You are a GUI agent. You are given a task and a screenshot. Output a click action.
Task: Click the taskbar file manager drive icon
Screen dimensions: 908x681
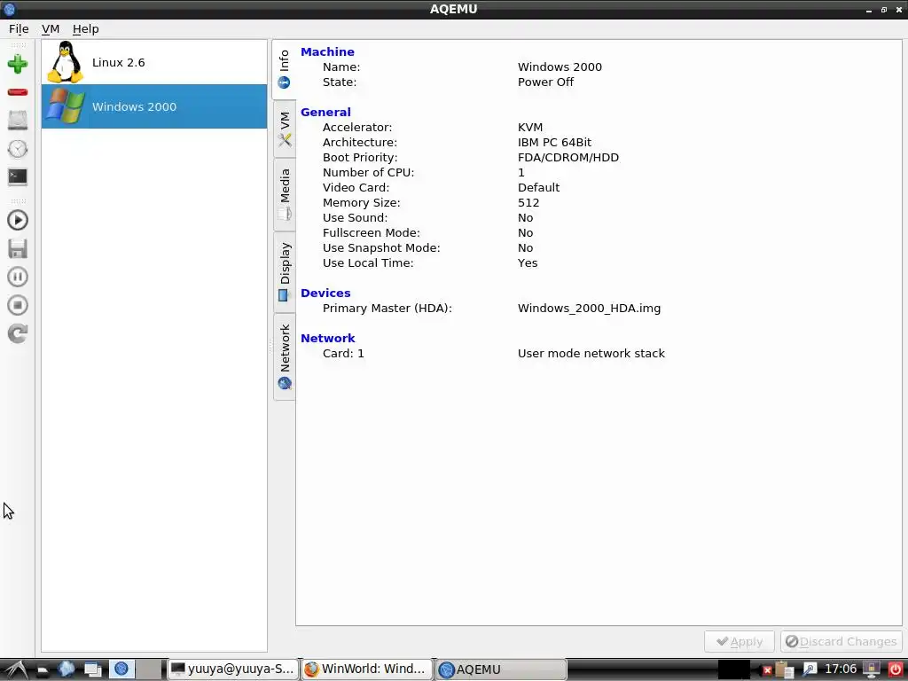43,670
